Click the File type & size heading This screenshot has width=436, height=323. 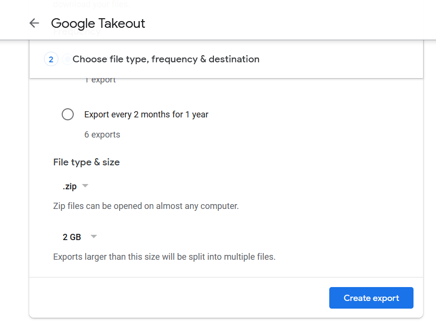click(86, 162)
